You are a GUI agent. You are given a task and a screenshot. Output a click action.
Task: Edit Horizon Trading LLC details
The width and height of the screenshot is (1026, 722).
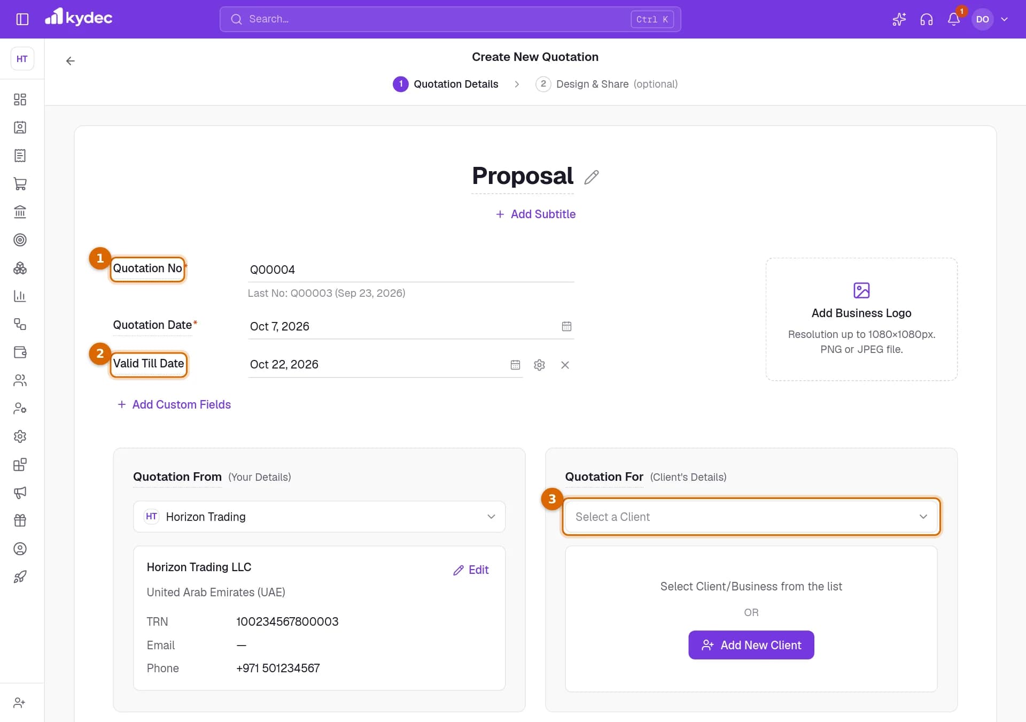[471, 570]
